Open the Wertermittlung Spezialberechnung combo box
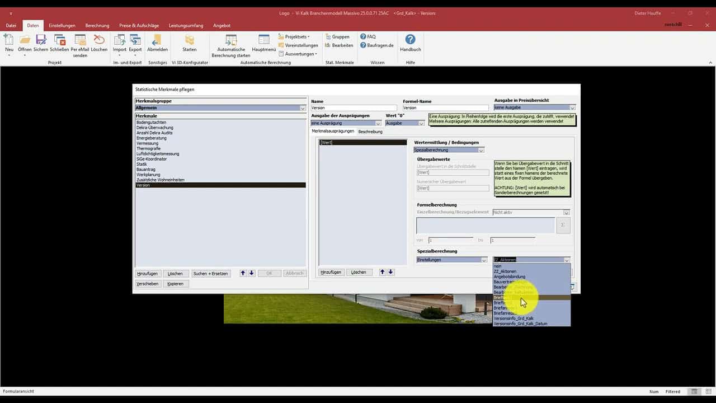This screenshot has height=403, width=716. click(x=481, y=150)
